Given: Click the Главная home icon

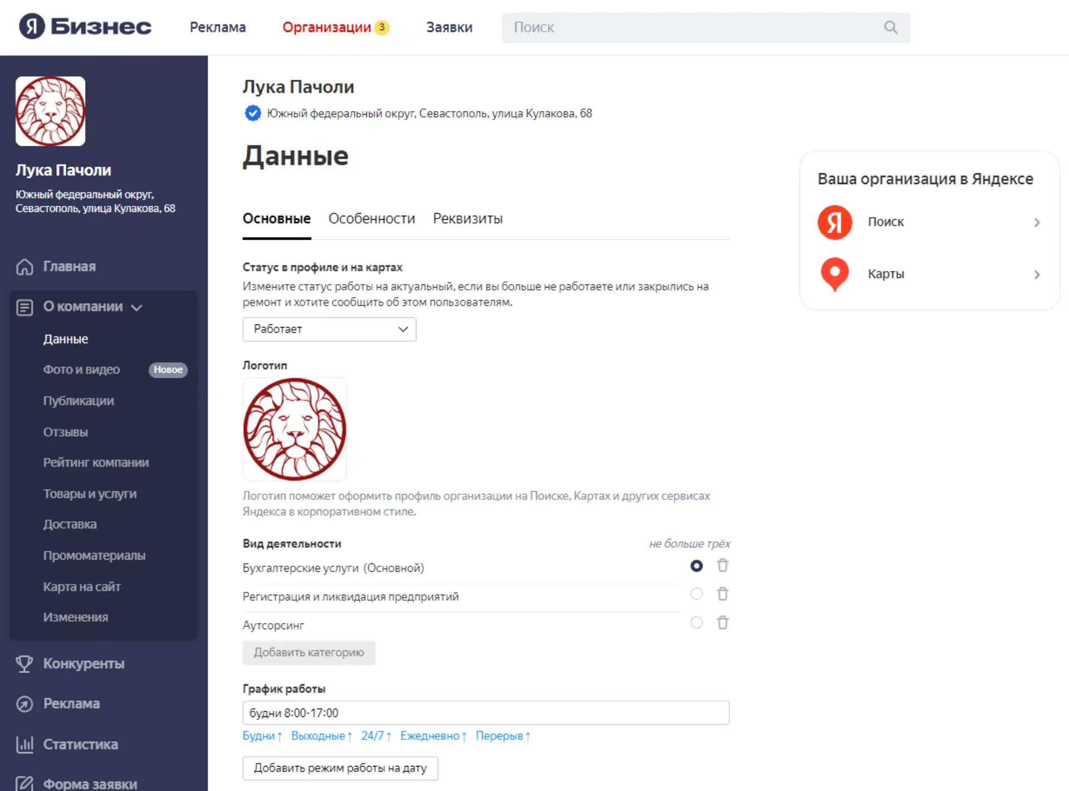Looking at the screenshot, I should pos(24,267).
